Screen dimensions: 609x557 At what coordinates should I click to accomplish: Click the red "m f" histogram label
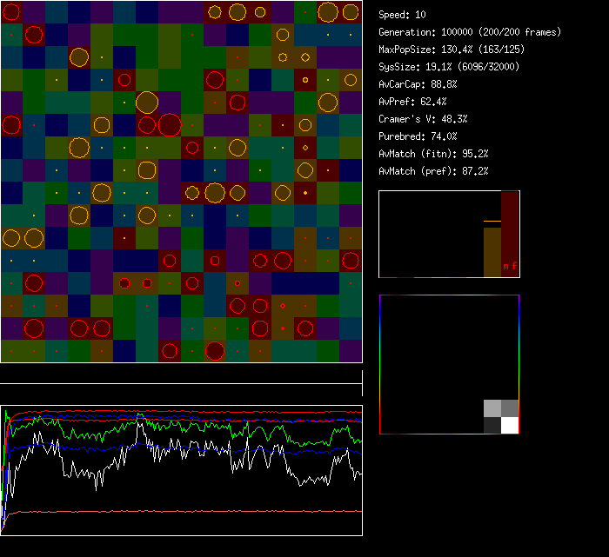509,267
